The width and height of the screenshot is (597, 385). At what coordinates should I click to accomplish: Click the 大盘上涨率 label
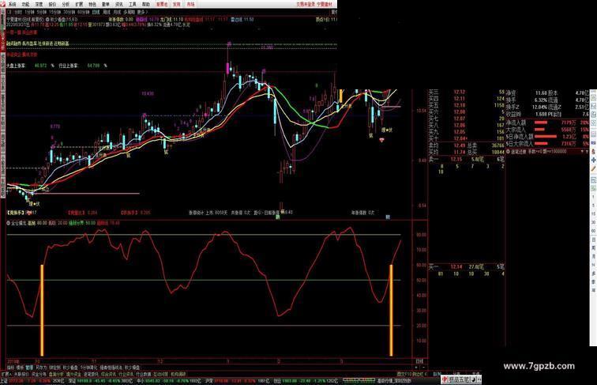click(x=16, y=66)
